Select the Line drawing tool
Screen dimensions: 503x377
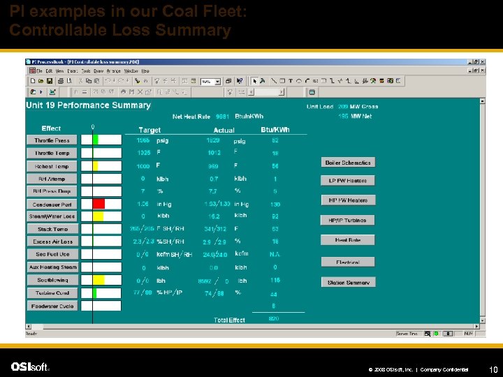pyautogui.click(x=274, y=81)
